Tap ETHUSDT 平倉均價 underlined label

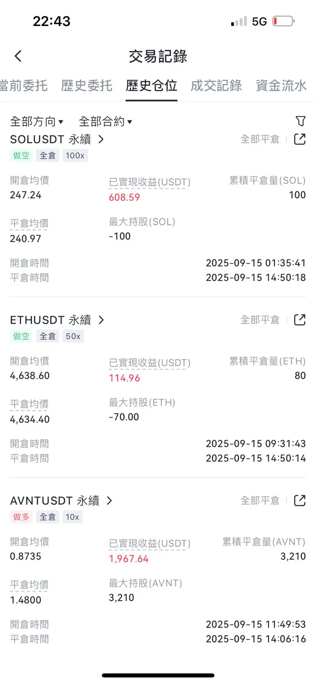coord(29,404)
